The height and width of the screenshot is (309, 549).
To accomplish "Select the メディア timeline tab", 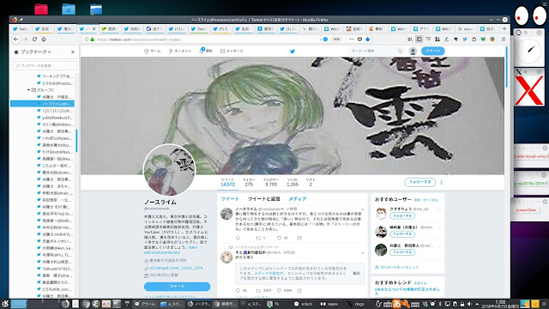I will (298, 198).
